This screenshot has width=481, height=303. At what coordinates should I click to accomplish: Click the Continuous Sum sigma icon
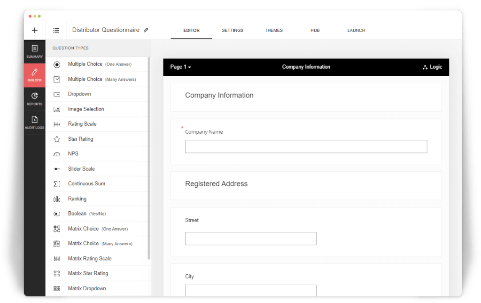click(x=57, y=184)
